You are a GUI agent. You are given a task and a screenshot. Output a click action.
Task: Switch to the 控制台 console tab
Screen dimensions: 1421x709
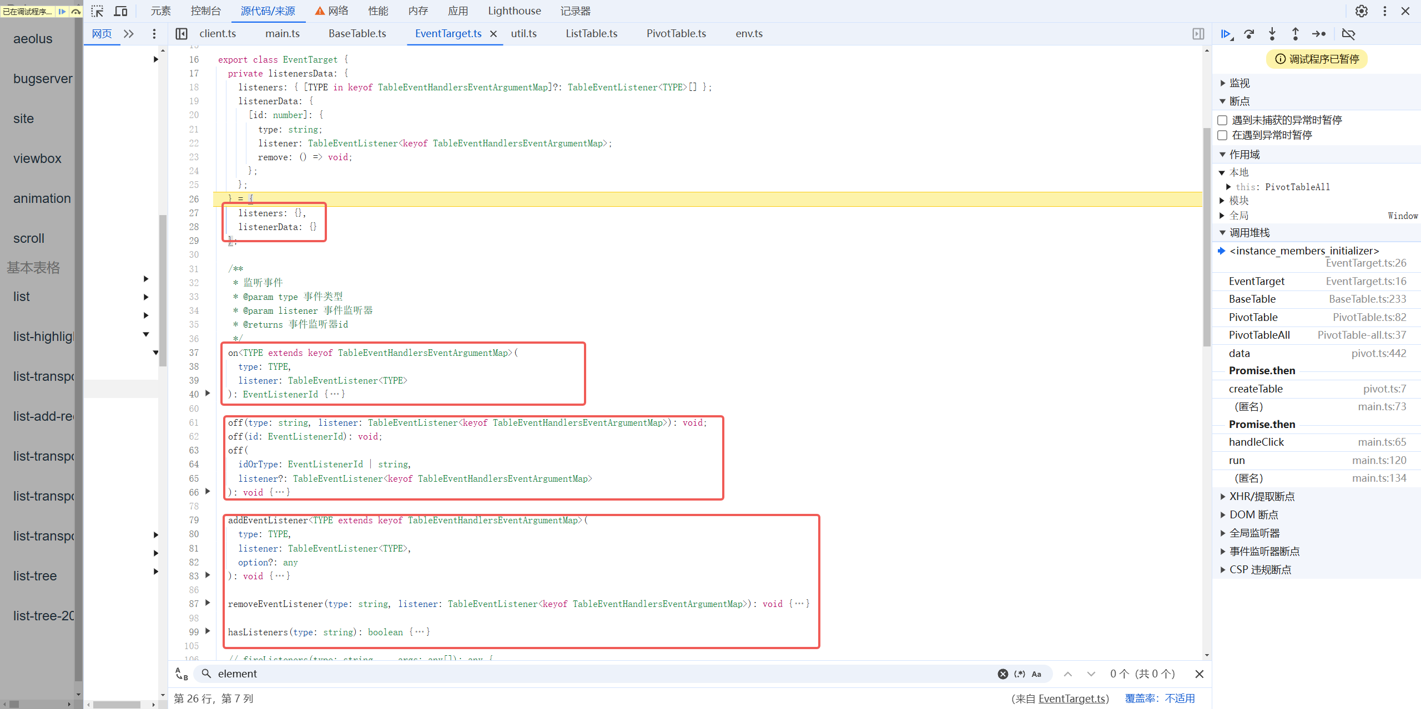coord(205,11)
